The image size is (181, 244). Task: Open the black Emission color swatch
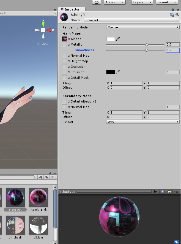111,72
